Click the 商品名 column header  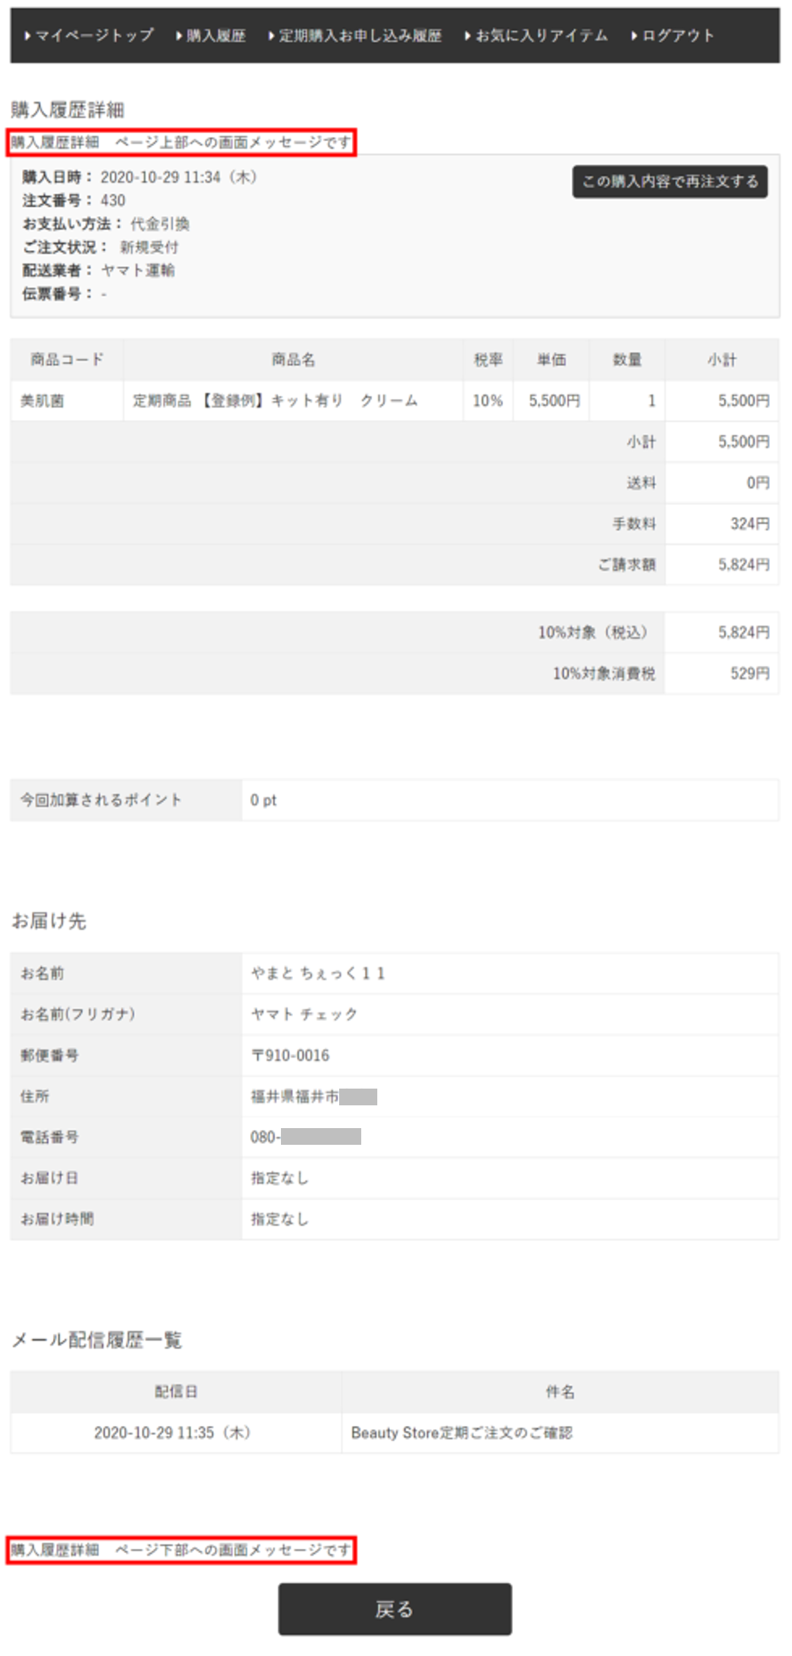coord(293,360)
